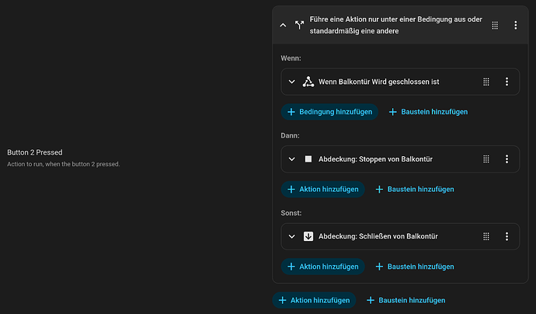
Task: Collapse the conditional action block
Action: 283,26
